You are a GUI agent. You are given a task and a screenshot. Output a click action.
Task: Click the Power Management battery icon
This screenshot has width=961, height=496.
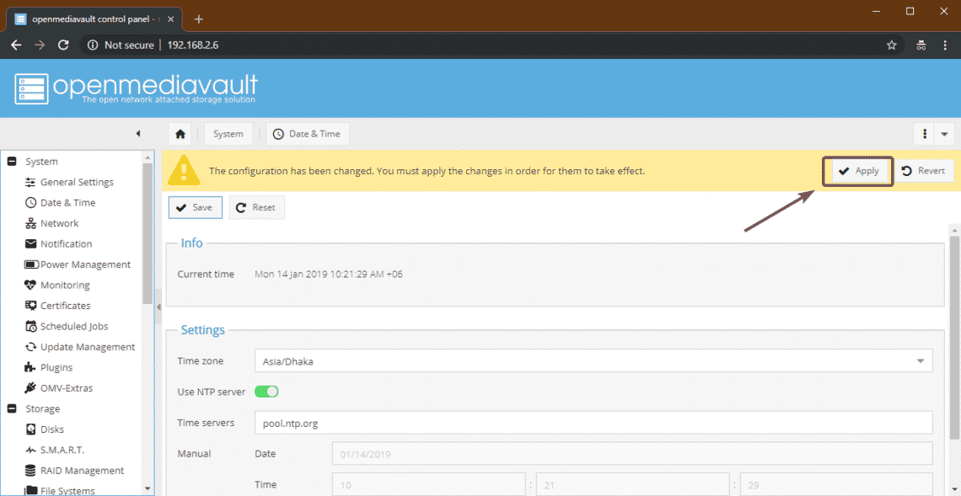[x=31, y=264]
